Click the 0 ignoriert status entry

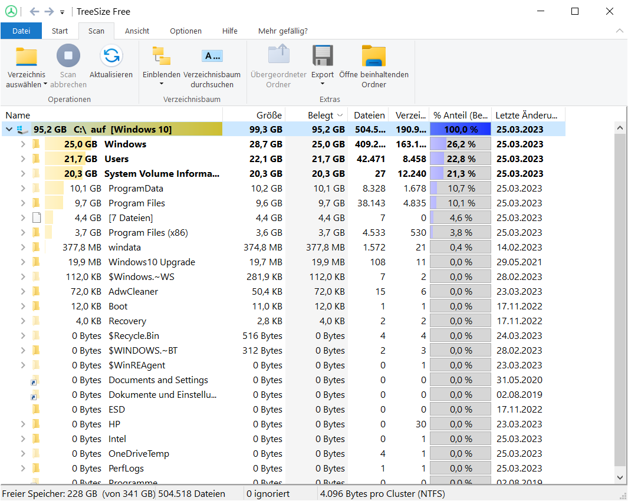268,494
